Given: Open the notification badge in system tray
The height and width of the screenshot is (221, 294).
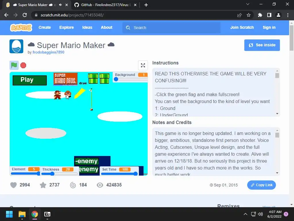Looking at the screenshot, I should coord(286,214).
